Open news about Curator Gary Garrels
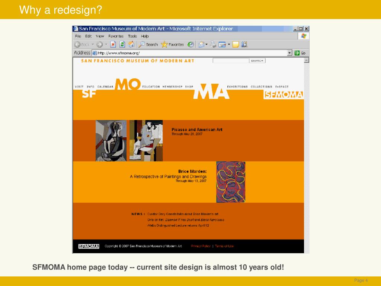This screenshot has height=286, width=381. point(183,214)
